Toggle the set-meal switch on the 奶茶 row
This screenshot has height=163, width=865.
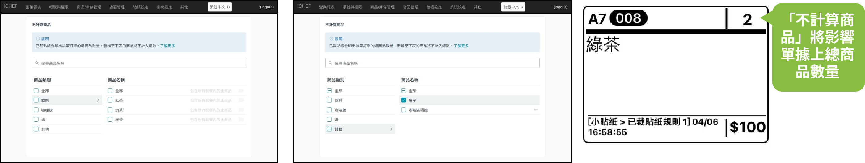pos(241,110)
